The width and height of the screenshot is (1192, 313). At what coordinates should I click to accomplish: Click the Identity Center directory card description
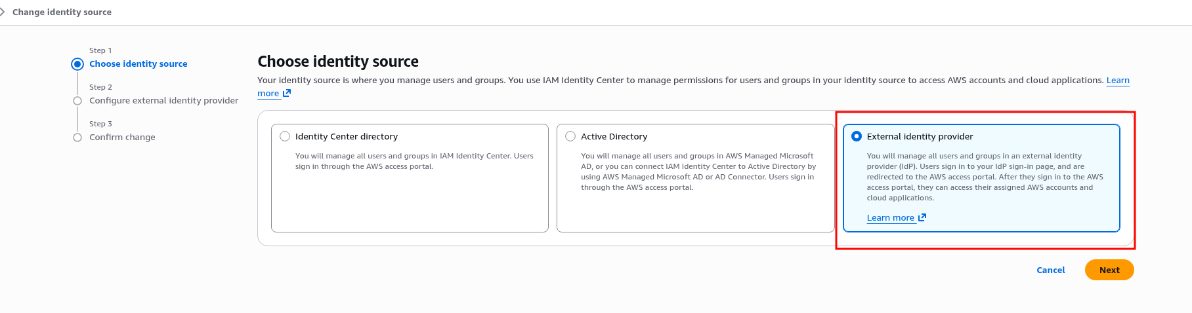tap(414, 161)
